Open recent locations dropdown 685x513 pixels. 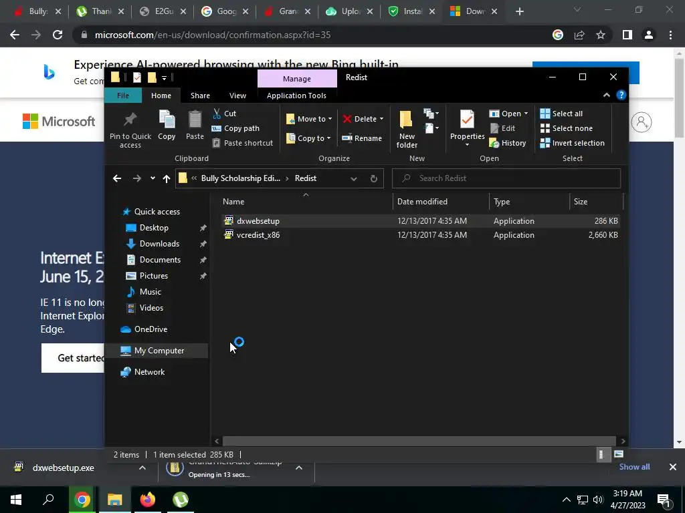(153, 178)
